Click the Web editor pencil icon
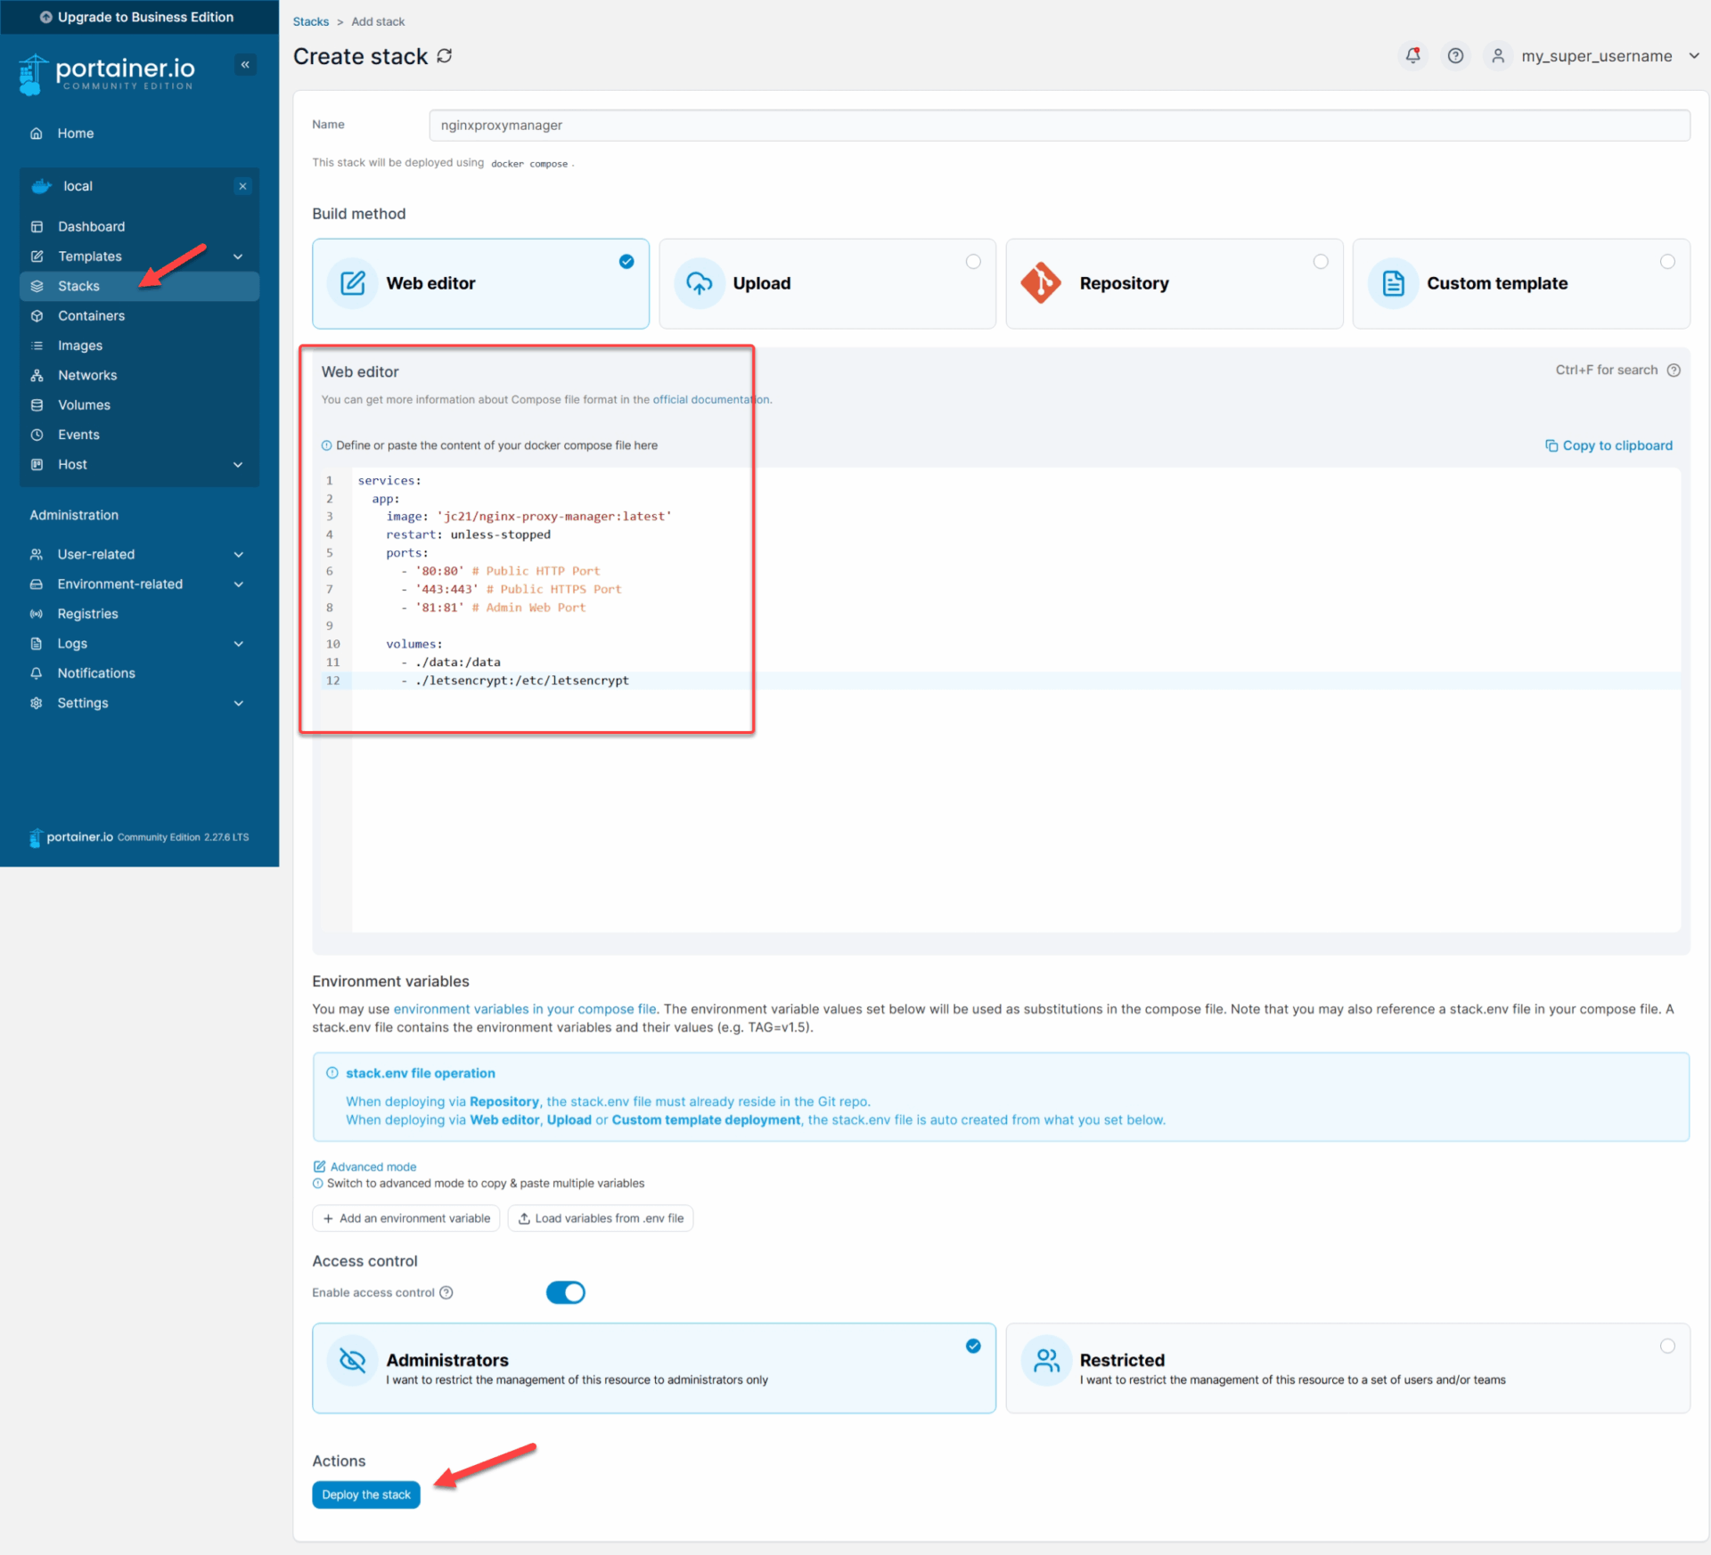Screen dimensions: 1711x1555 click(353, 283)
